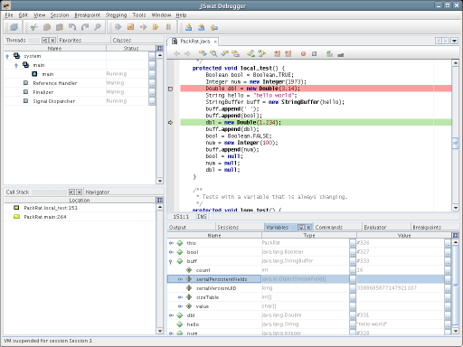Click the scroll editor tabs left button
Image resolution: width=463 pixels, height=347 pixels.
439,41
